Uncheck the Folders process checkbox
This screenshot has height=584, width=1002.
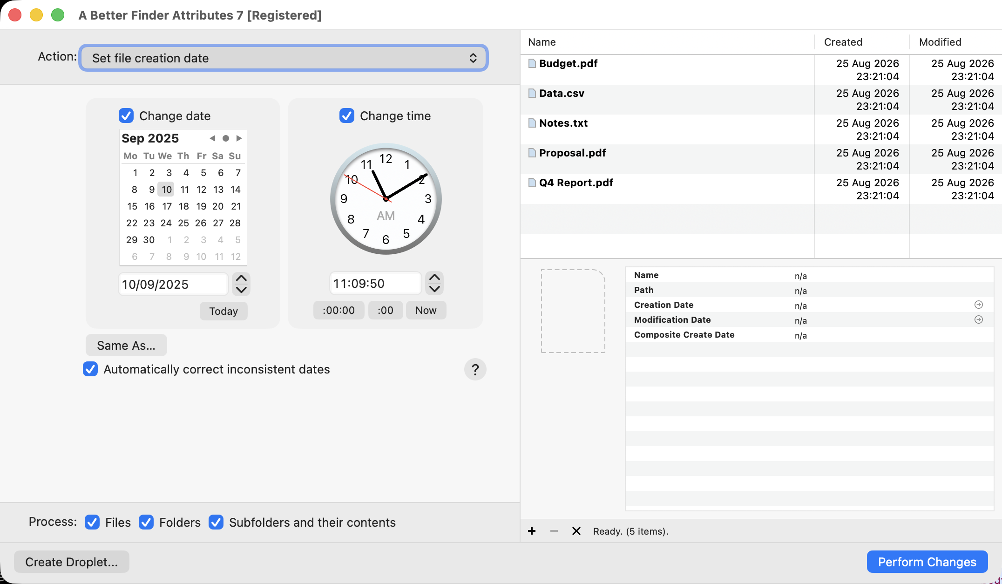pos(146,522)
